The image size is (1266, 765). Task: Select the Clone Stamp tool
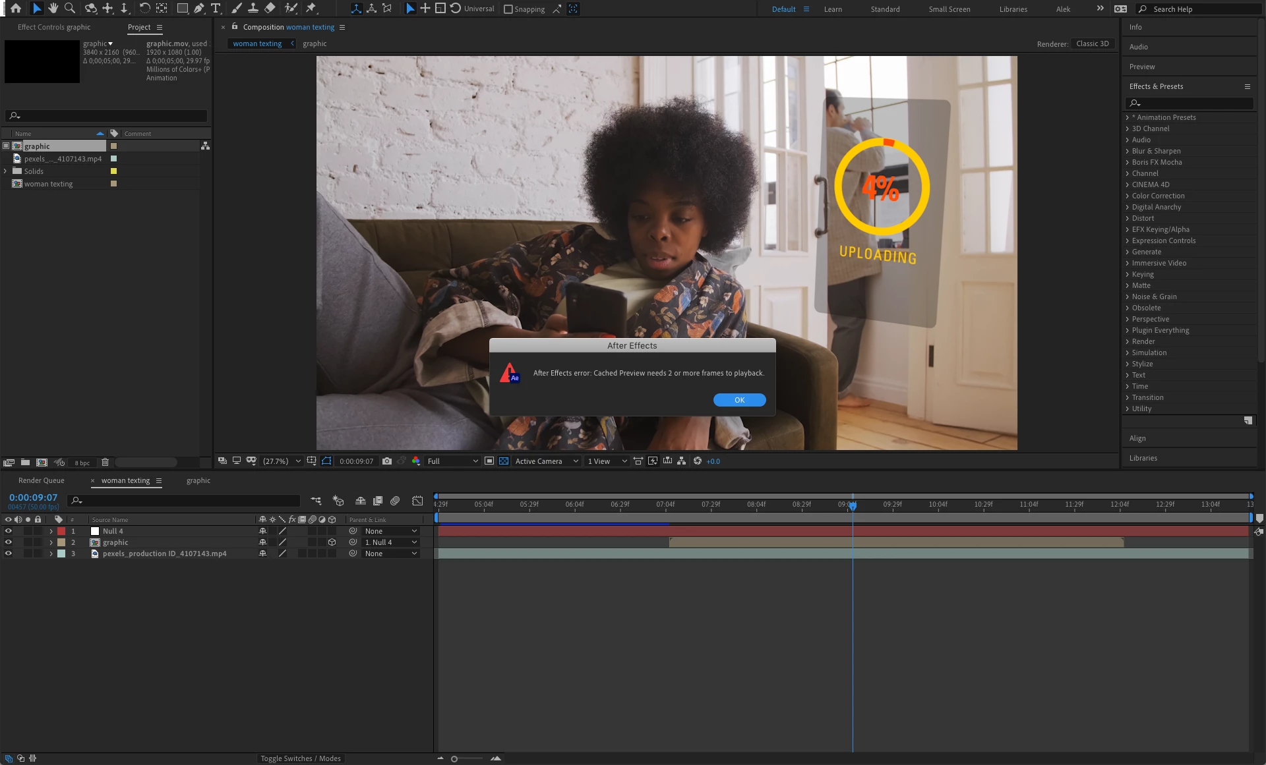click(x=253, y=9)
